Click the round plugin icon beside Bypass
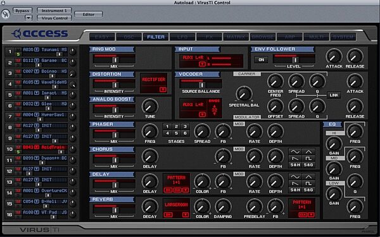Image resolution: width=380 pixels, height=237 pixels. point(5,14)
